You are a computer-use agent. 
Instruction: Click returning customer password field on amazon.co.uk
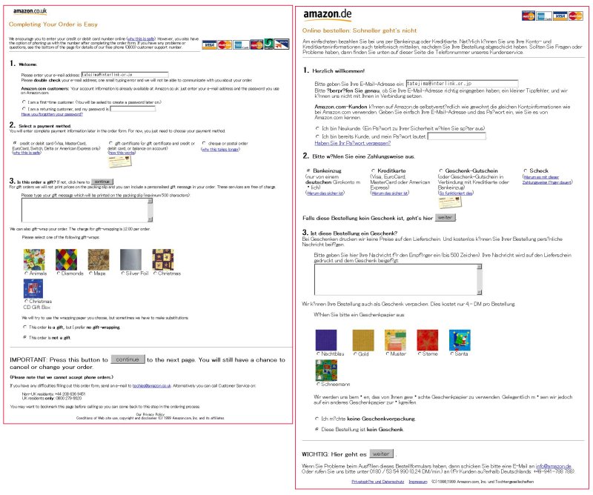[133, 109]
